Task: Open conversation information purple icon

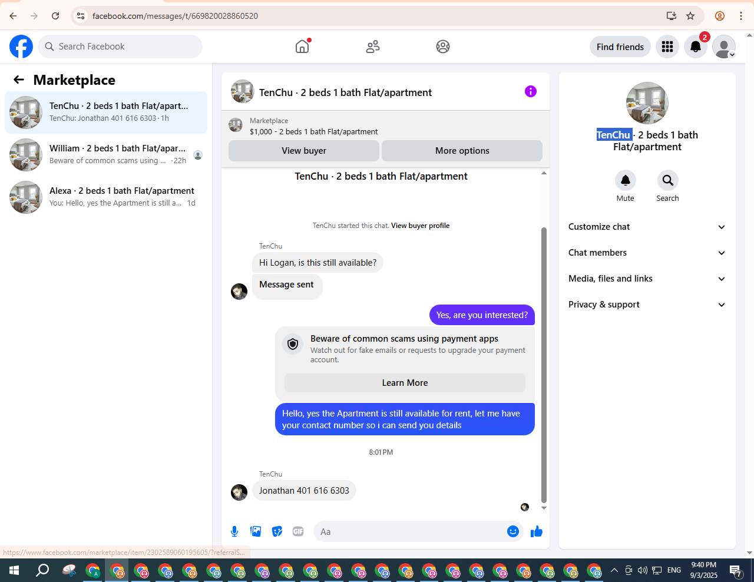Action: (x=531, y=91)
